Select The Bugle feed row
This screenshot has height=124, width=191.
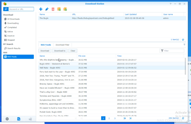(112, 18)
